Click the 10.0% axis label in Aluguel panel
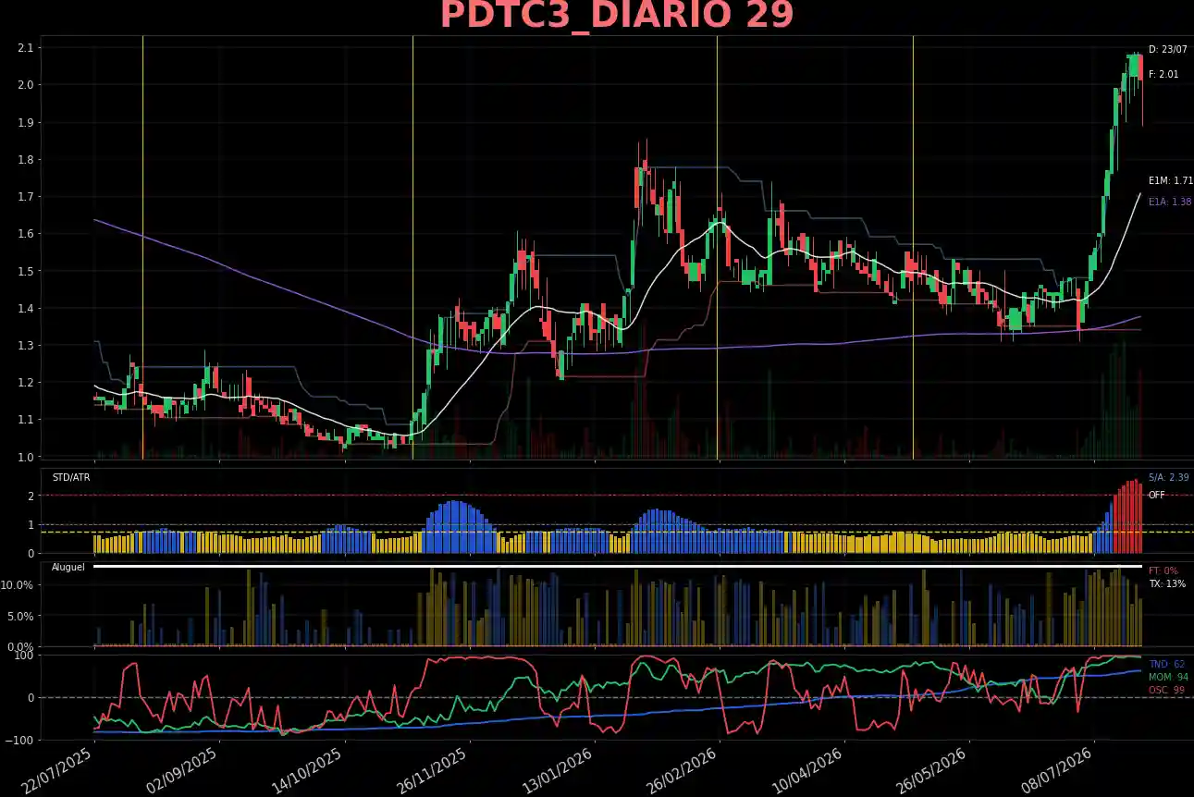Screen dimensions: 1194x797 18,585
